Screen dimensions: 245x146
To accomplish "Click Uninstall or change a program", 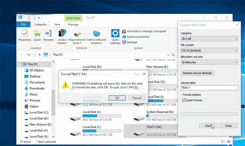I will point(144,31).
